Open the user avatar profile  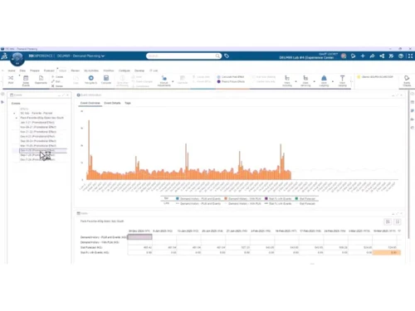344,56
